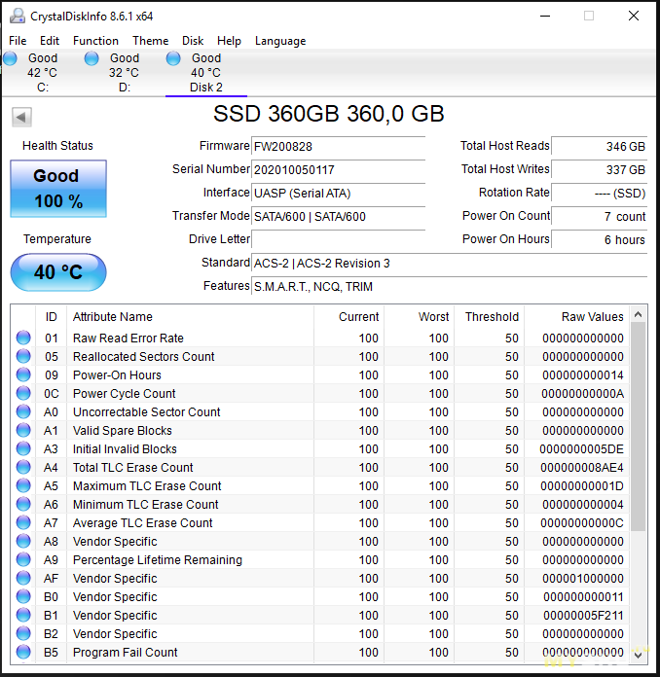Screen dimensions: 660x677
Task: Click the Firmware field FW200828
Action: (339, 146)
